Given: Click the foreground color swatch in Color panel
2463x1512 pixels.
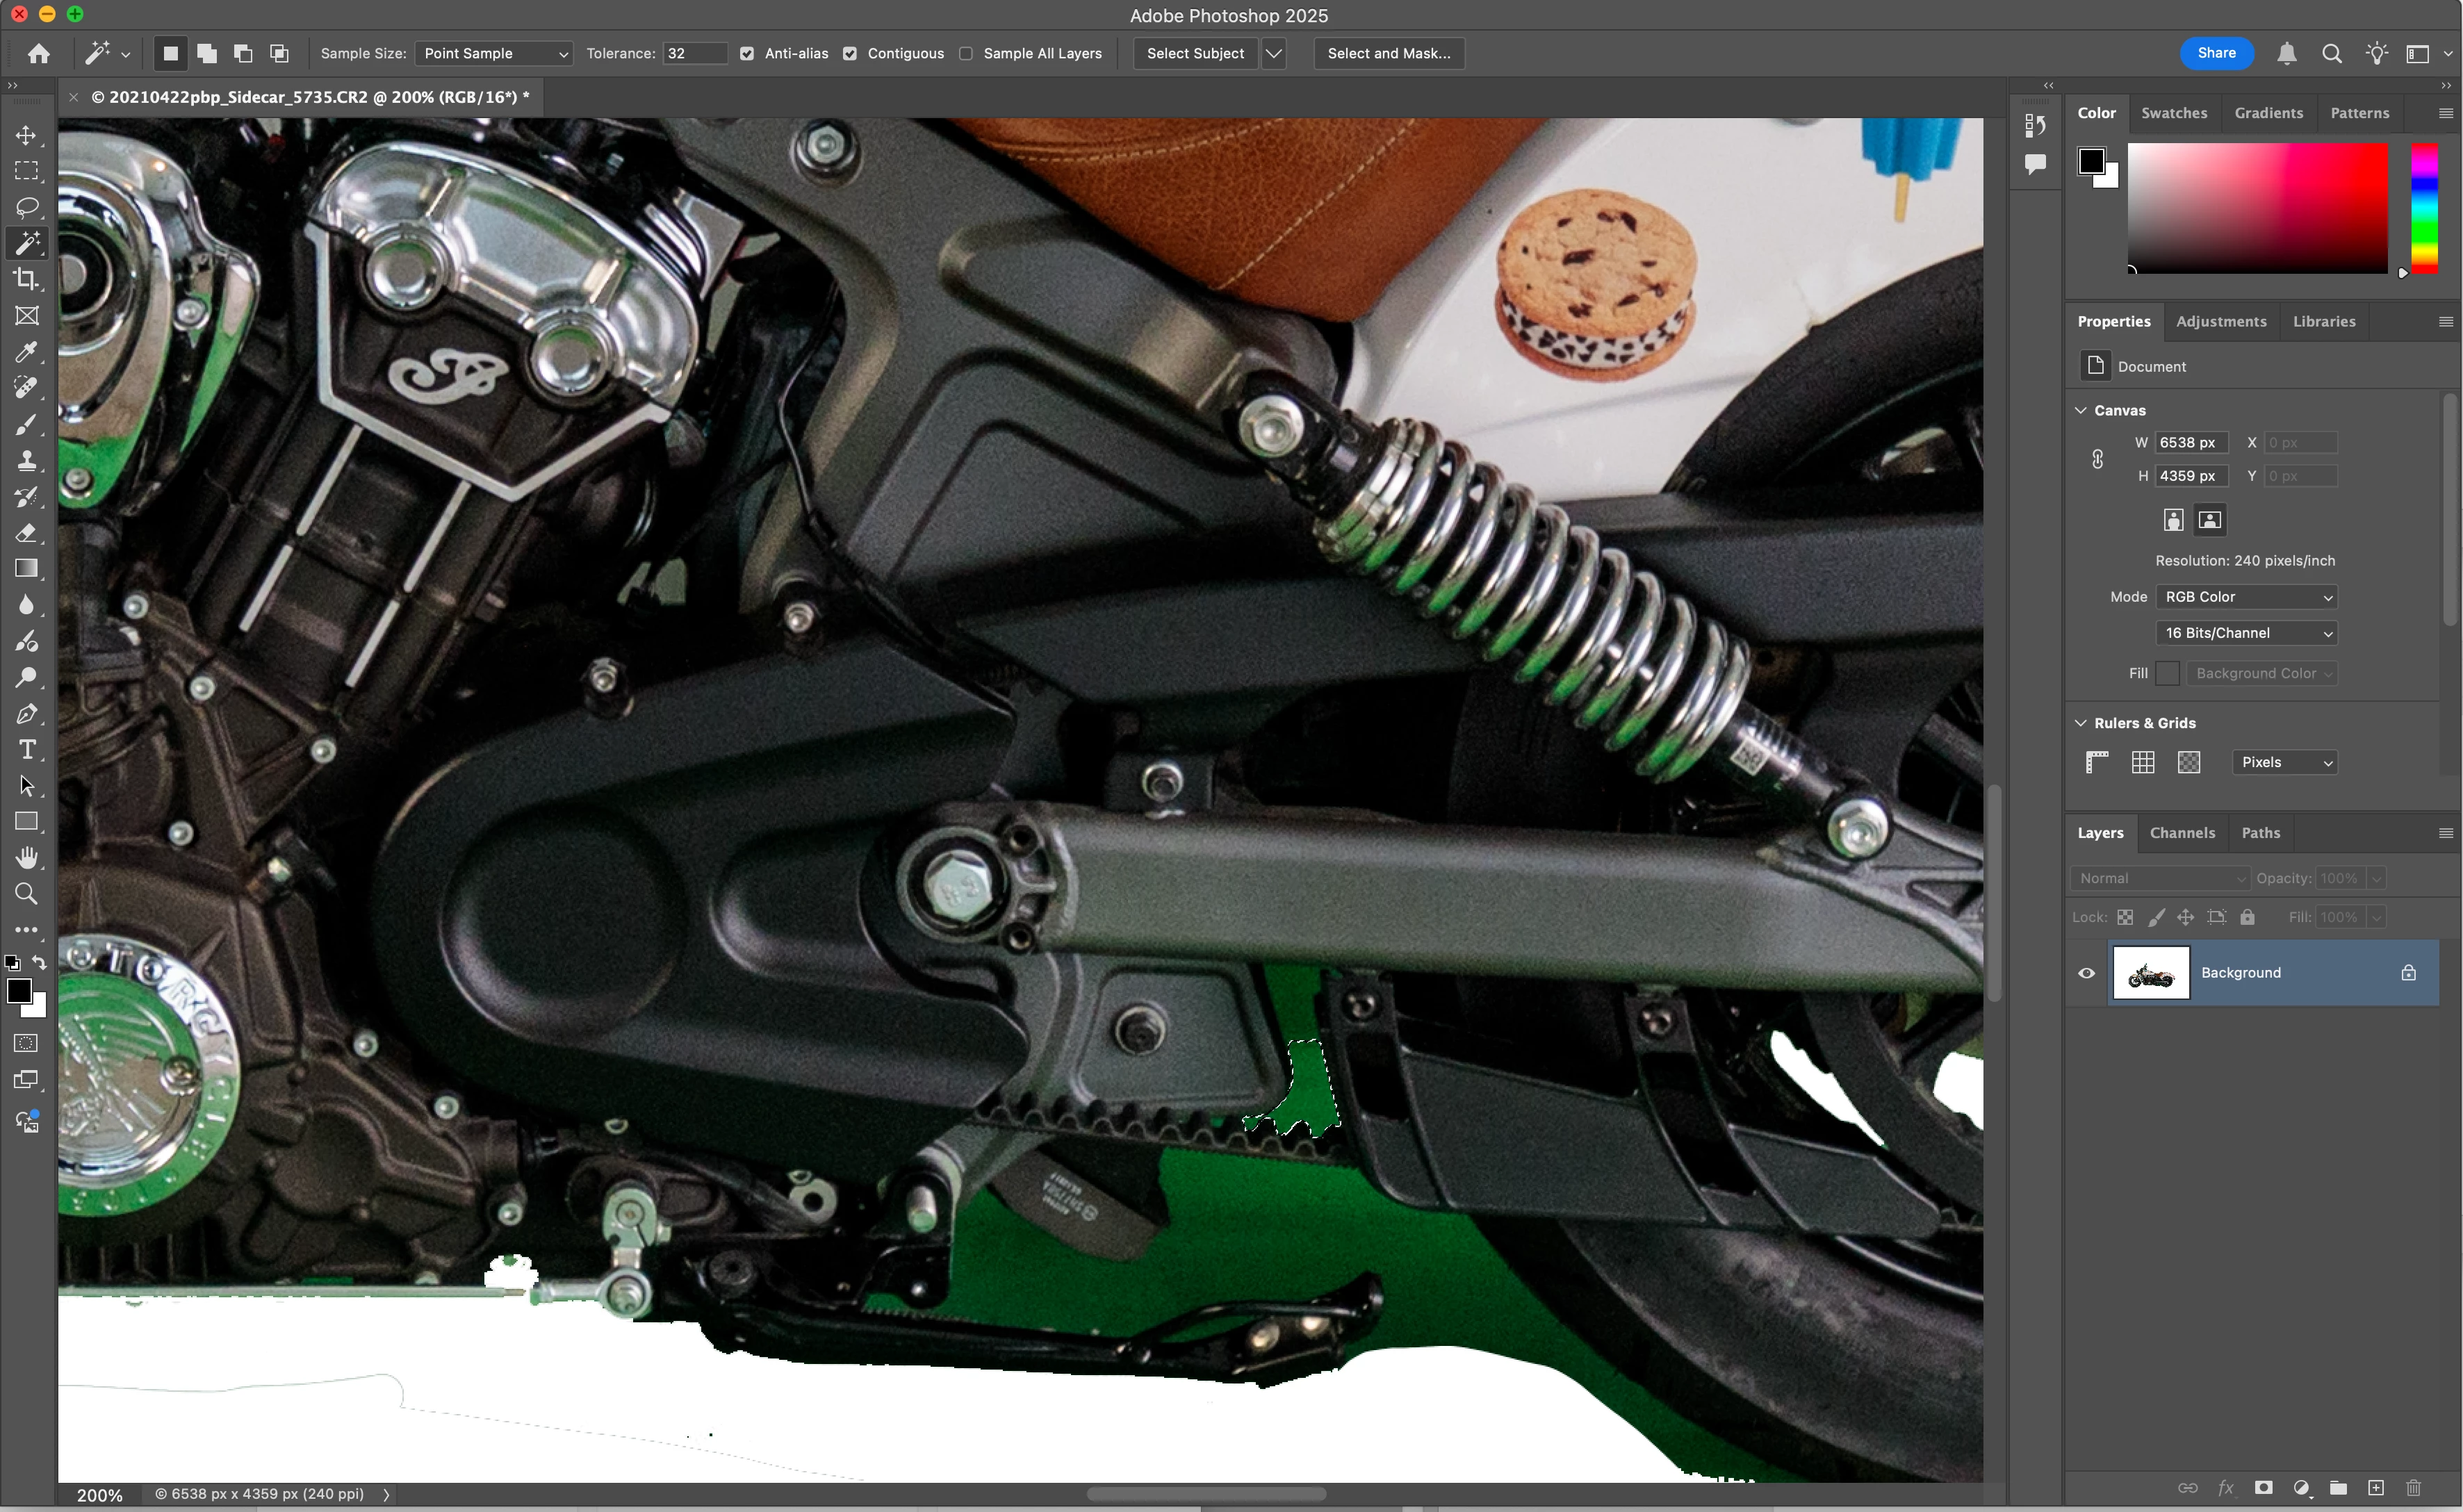Looking at the screenshot, I should point(2091,161).
